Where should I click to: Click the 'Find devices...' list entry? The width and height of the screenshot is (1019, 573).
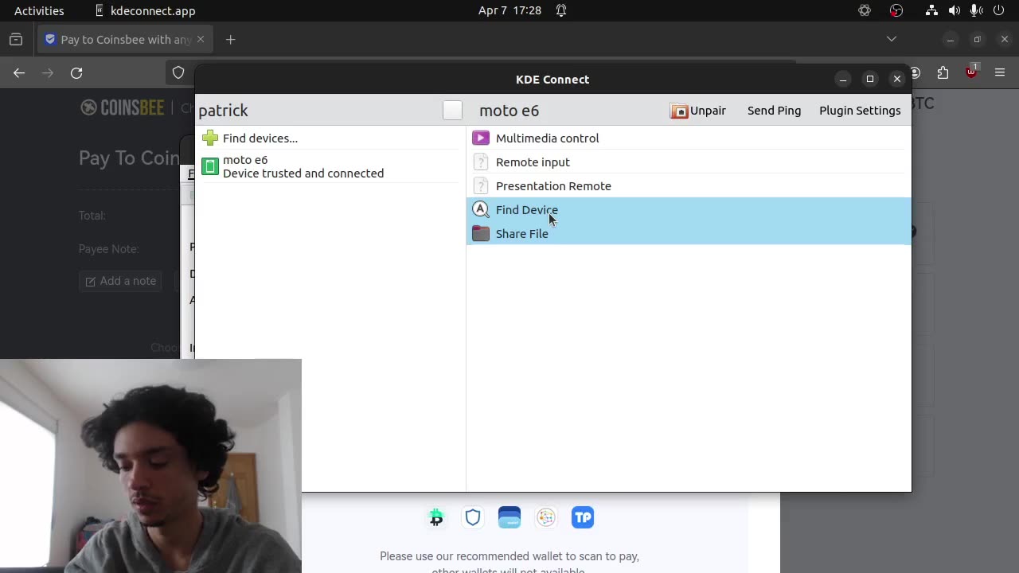330,138
